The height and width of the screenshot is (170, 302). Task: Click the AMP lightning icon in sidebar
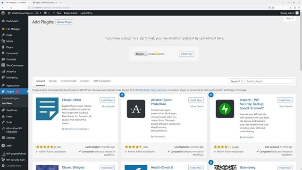[x=3, y=146]
